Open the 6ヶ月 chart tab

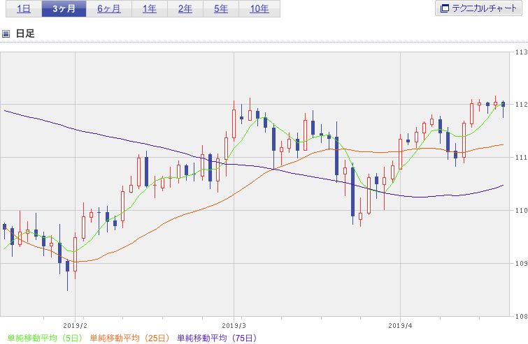[x=109, y=9]
